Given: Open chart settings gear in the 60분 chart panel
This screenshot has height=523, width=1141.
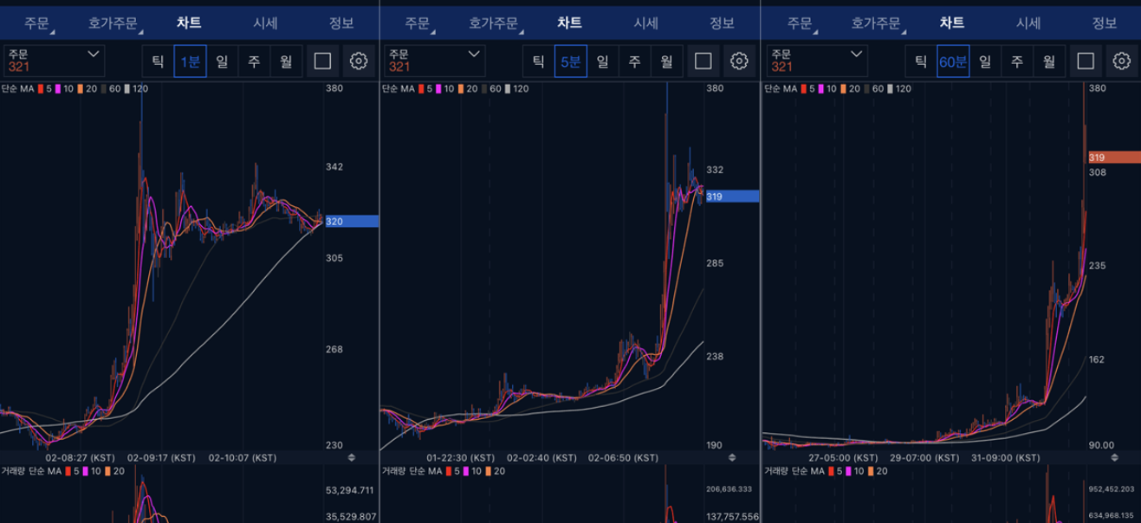Looking at the screenshot, I should [x=1121, y=61].
